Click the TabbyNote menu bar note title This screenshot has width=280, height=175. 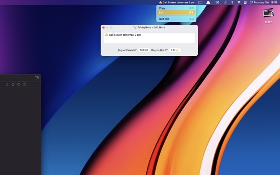click(x=176, y=3)
